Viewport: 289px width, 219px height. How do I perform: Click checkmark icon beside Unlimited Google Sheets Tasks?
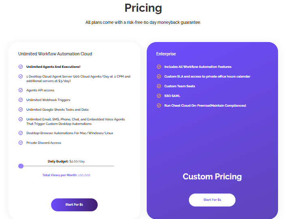click(21, 109)
